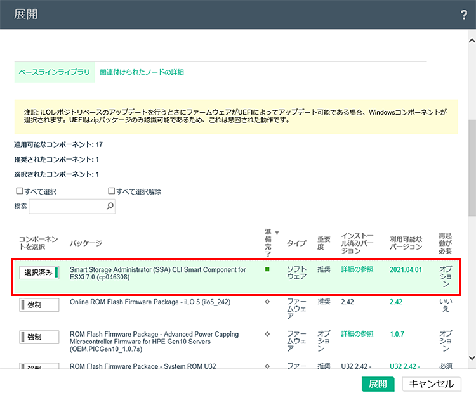This screenshot has width=476, height=398.
Task: Click the インストール済みバージョン column header
Action: (x=357, y=243)
